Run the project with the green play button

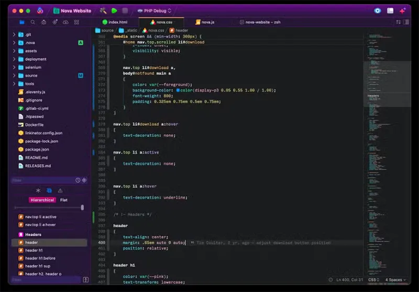[114, 10]
